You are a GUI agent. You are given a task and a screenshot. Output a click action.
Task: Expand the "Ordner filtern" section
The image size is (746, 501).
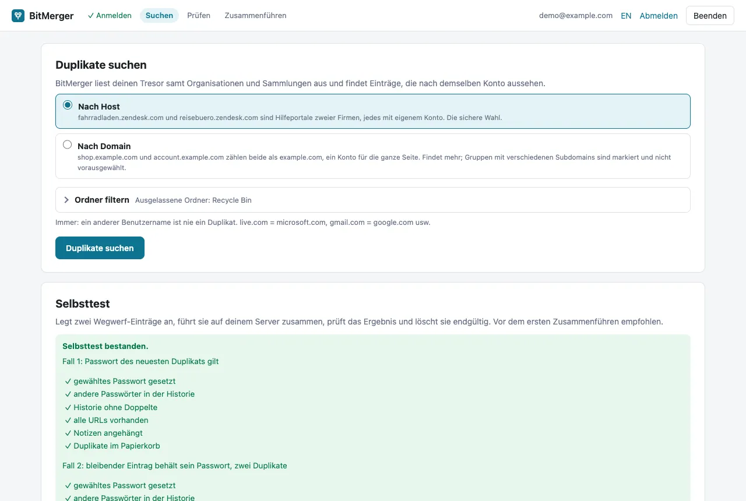click(373, 200)
